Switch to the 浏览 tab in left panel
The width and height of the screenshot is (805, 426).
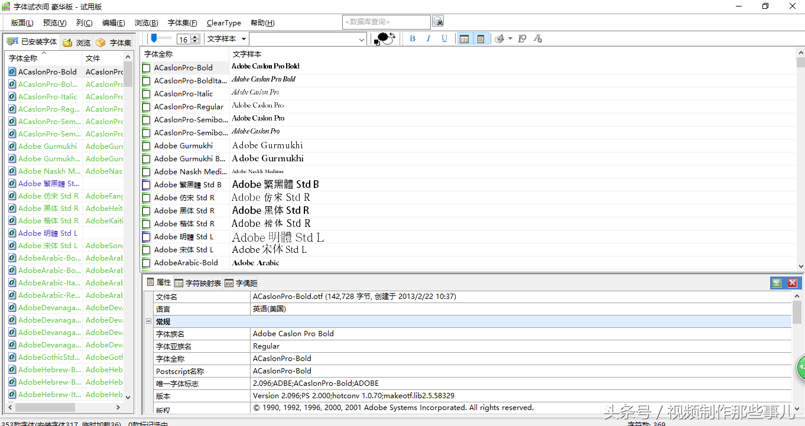77,43
